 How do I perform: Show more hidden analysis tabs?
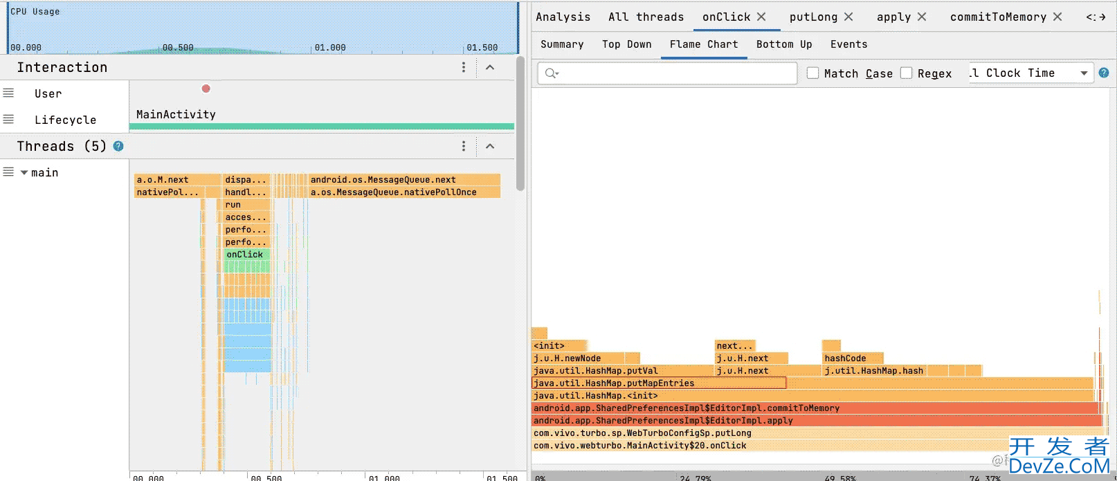1096,17
